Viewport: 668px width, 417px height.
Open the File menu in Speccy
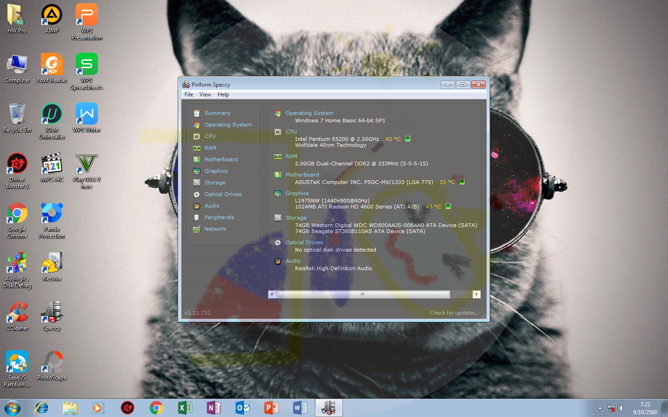tap(189, 95)
